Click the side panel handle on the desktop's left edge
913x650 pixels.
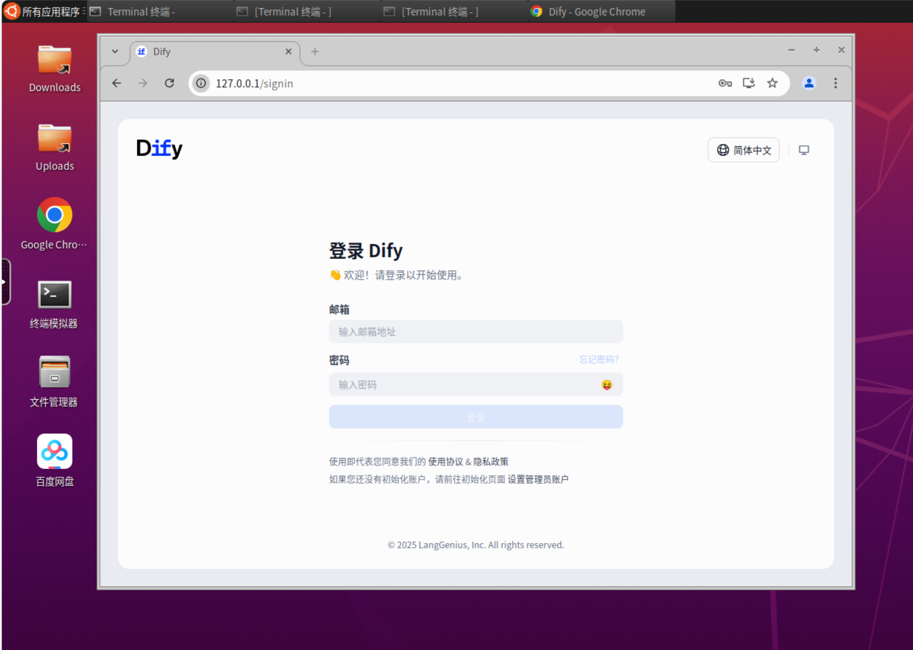[x=5, y=282]
